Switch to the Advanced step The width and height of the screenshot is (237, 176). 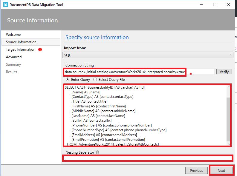[14, 57]
